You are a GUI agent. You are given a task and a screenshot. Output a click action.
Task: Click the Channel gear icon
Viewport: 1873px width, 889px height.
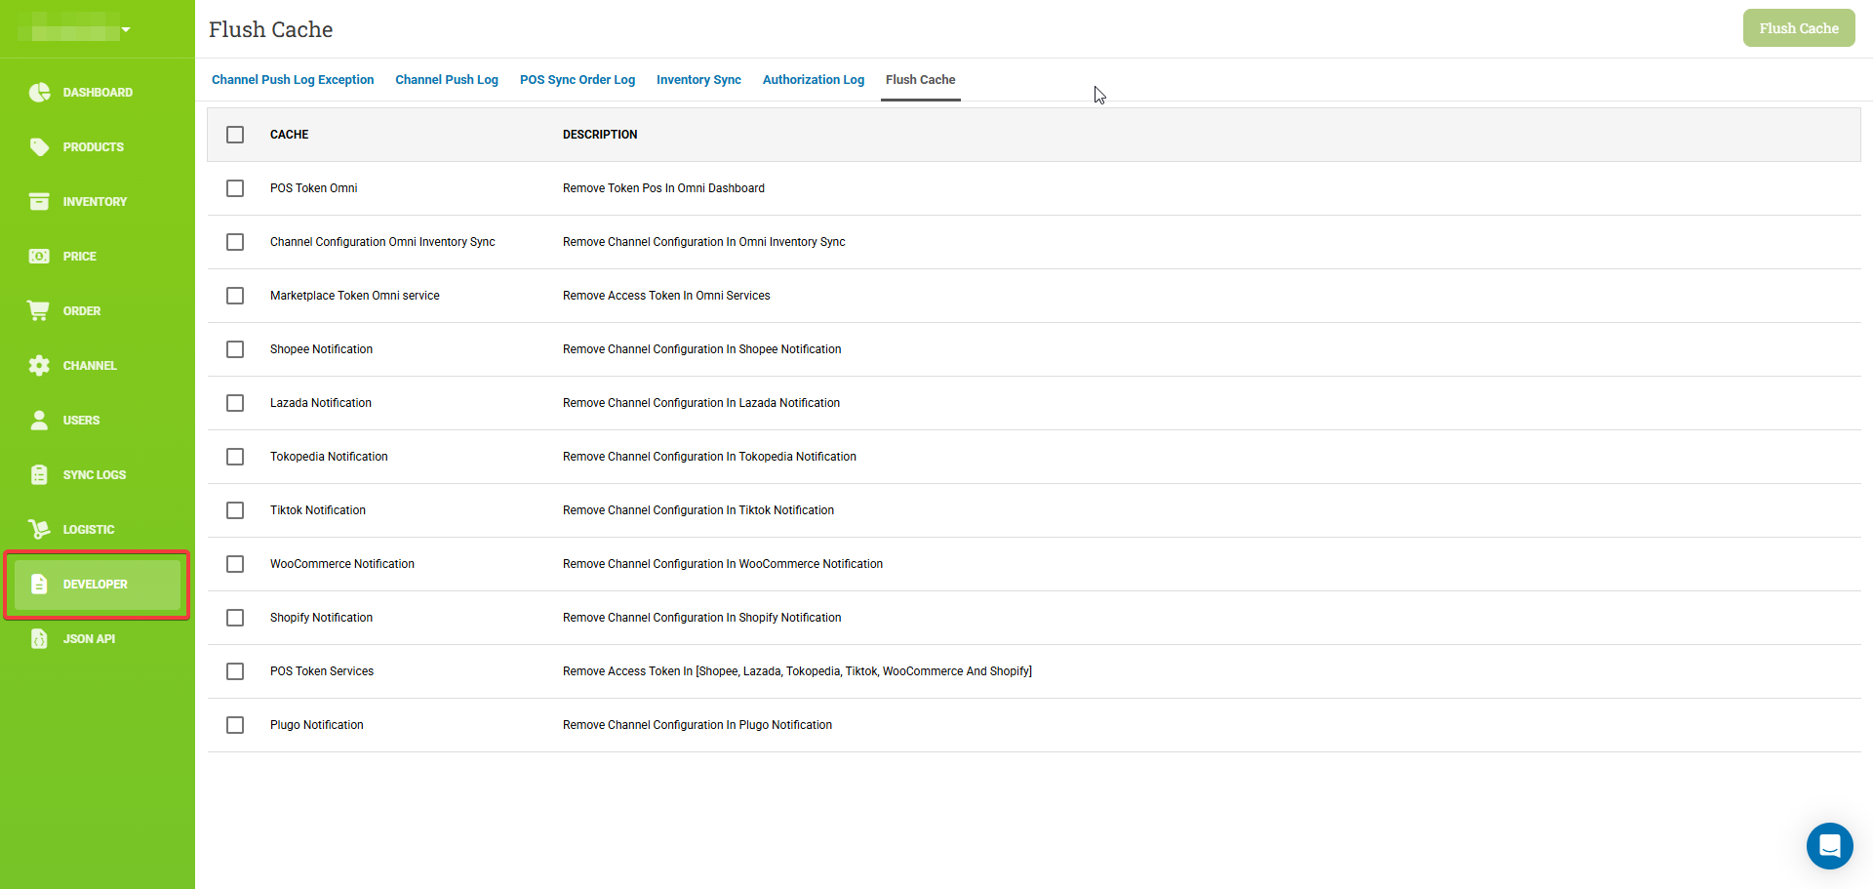39,366
